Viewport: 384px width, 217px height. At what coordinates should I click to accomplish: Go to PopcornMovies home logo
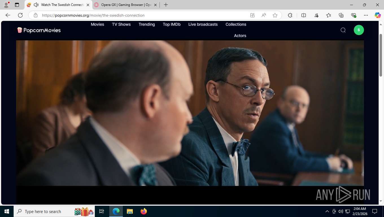pyautogui.click(x=39, y=30)
